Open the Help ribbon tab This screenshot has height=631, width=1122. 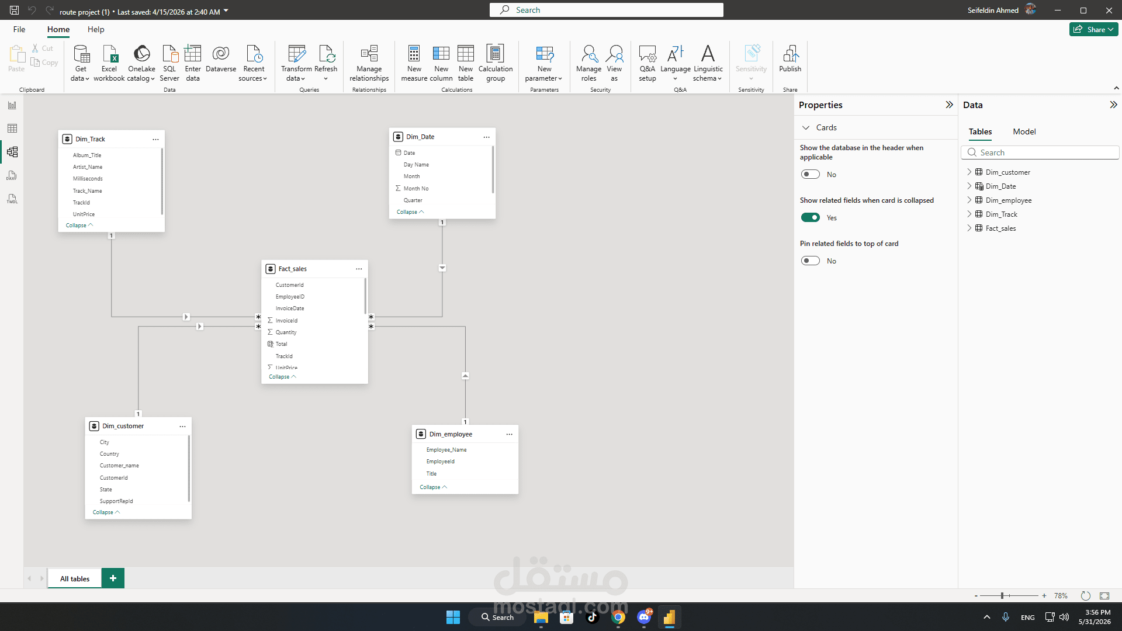pos(96,29)
